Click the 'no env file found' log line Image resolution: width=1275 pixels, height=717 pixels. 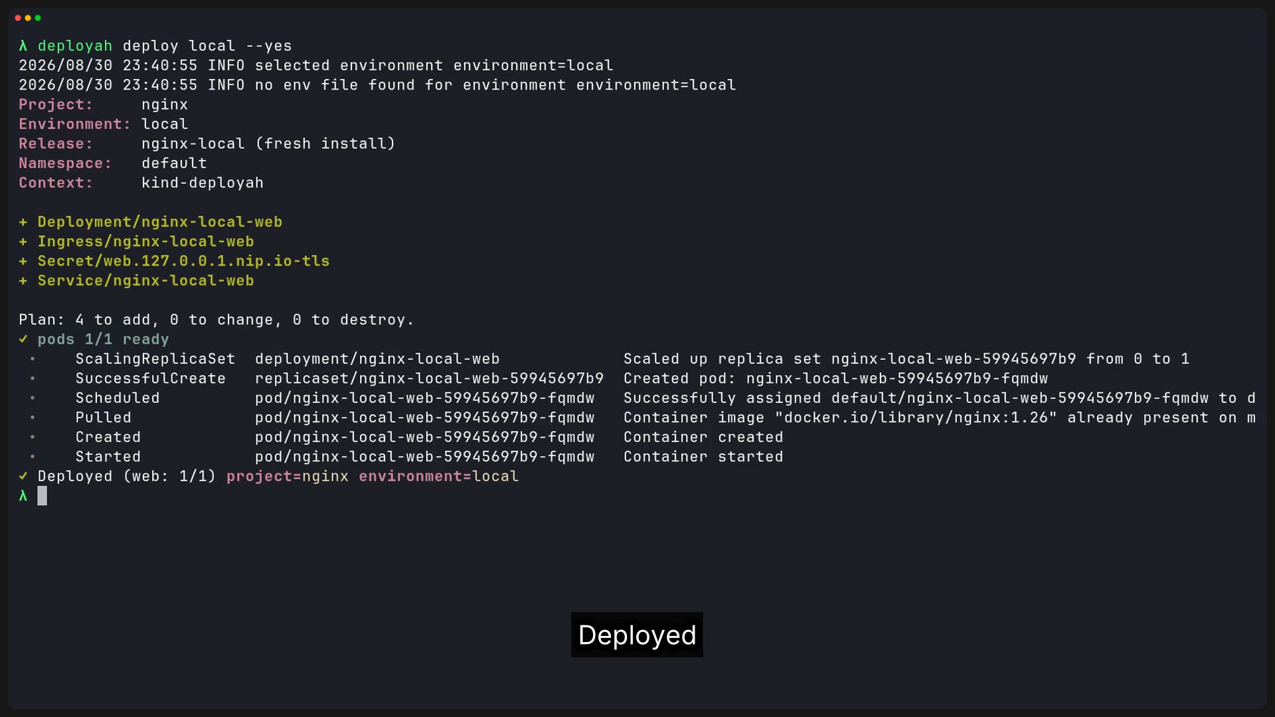pyautogui.click(x=377, y=85)
